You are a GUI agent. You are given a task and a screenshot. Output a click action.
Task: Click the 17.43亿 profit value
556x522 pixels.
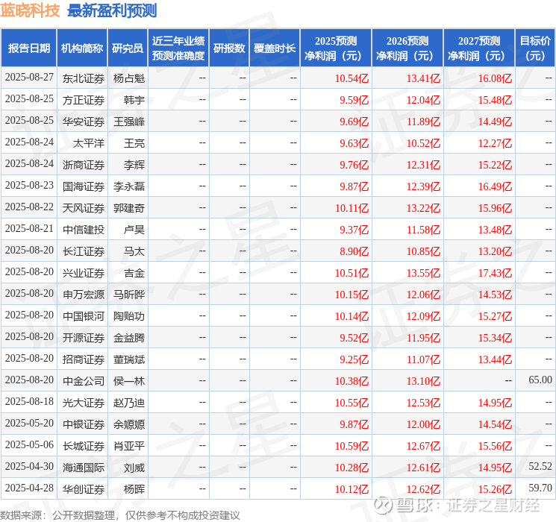coord(495,273)
